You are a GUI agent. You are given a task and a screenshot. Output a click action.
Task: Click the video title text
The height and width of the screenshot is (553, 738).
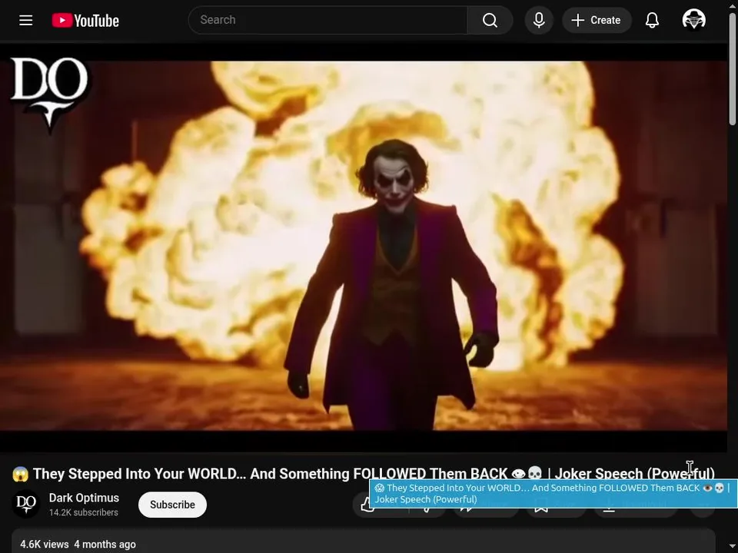tap(364, 474)
